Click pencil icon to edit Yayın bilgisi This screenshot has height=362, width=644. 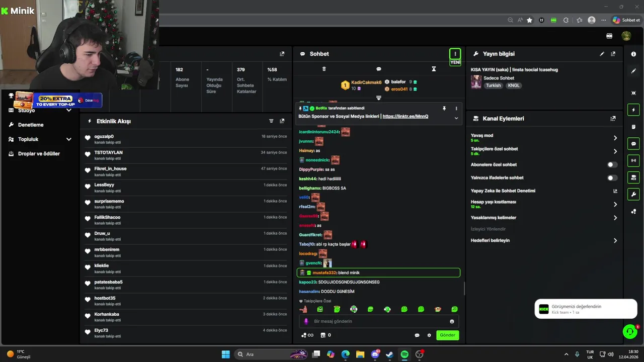(602, 54)
